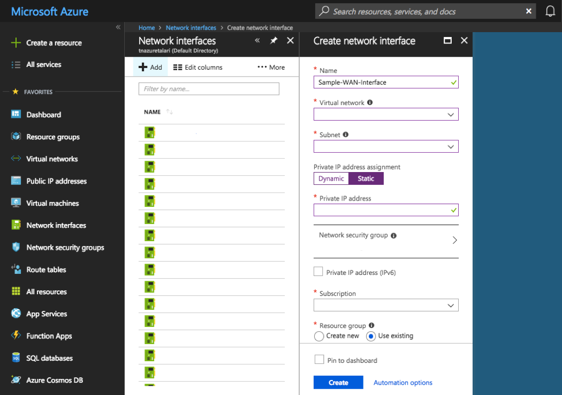Click Virtual network info icon
Image resolution: width=562 pixels, height=395 pixels.
click(x=370, y=102)
